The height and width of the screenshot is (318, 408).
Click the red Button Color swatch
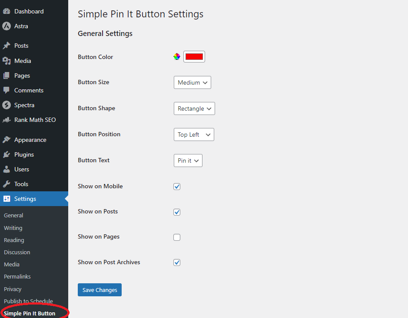pyautogui.click(x=194, y=57)
